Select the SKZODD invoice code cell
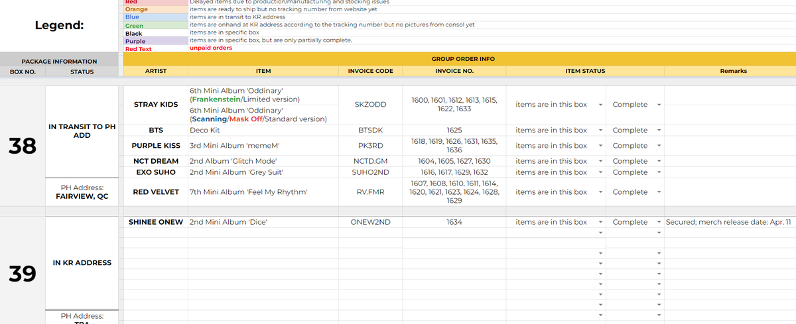Image resolution: width=796 pixels, height=324 pixels. pos(370,105)
